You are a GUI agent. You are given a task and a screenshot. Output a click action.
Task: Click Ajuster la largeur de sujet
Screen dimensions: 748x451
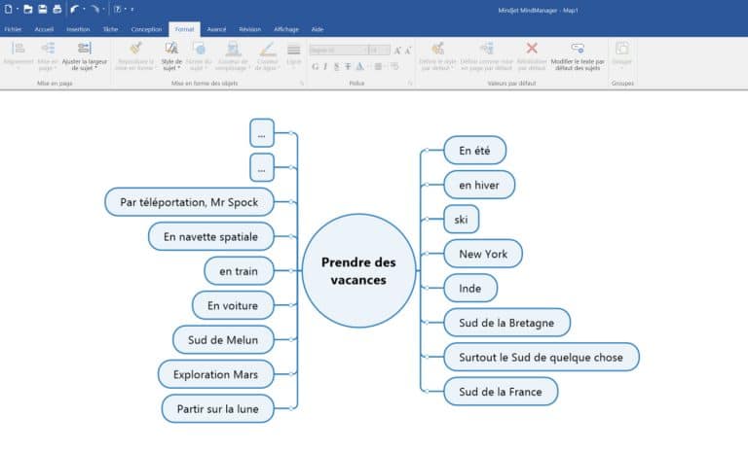(85, 56)
